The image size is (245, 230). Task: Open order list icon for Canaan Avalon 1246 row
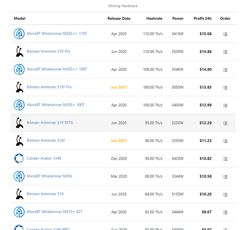[x=225, y=159]
